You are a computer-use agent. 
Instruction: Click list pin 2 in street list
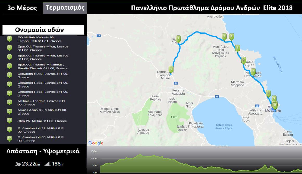[x=9, y=48]
